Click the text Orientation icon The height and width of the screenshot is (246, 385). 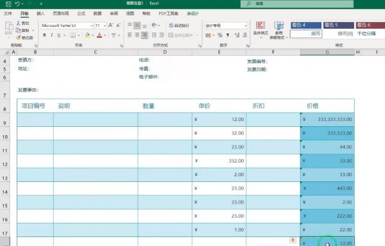154,25
